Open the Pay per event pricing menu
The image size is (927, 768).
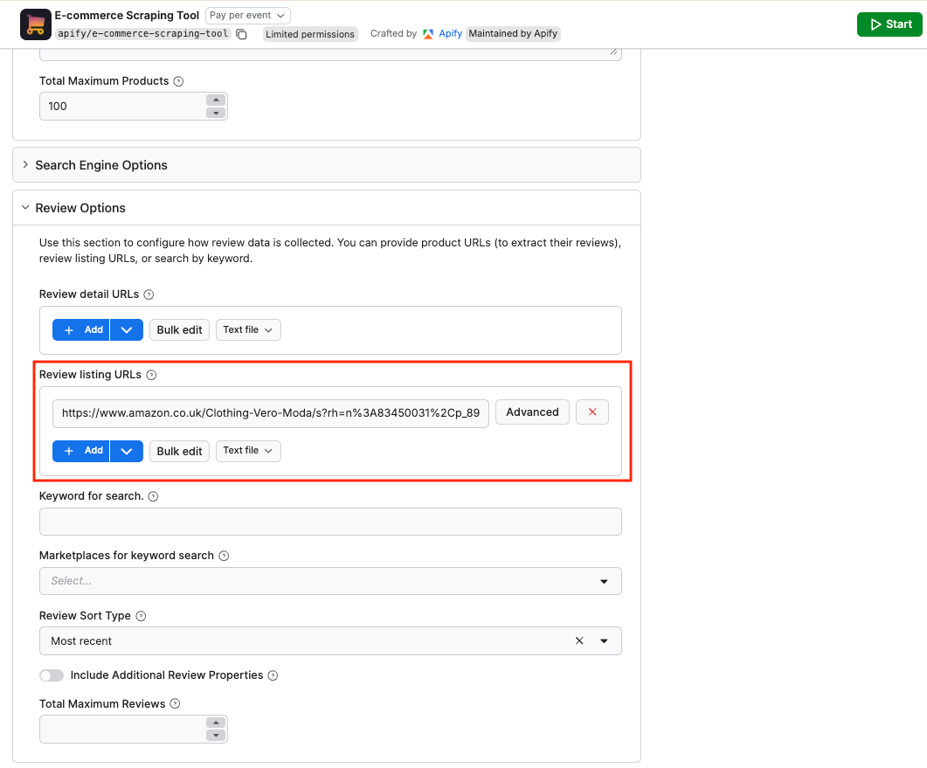[x=247, y=15]
